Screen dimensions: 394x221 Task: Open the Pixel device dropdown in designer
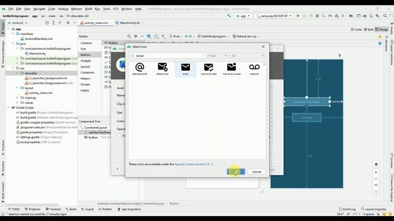(176, 36)
